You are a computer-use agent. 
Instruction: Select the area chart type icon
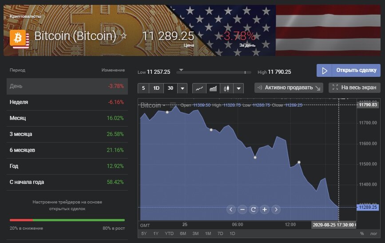tap(213, 88)
